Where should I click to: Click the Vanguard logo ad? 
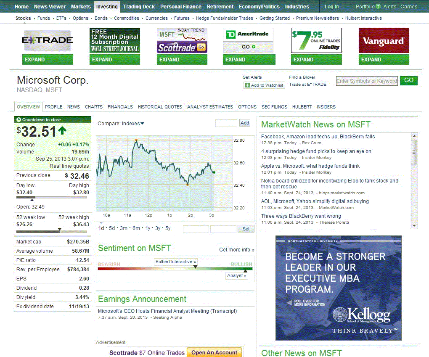384,40
